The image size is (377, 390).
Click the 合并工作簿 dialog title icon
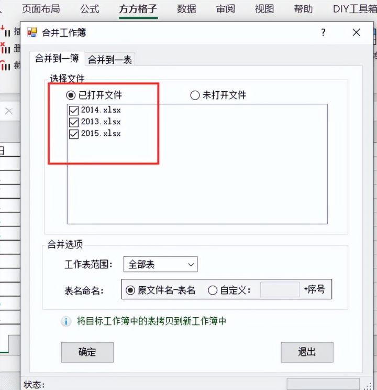(32, 32)
